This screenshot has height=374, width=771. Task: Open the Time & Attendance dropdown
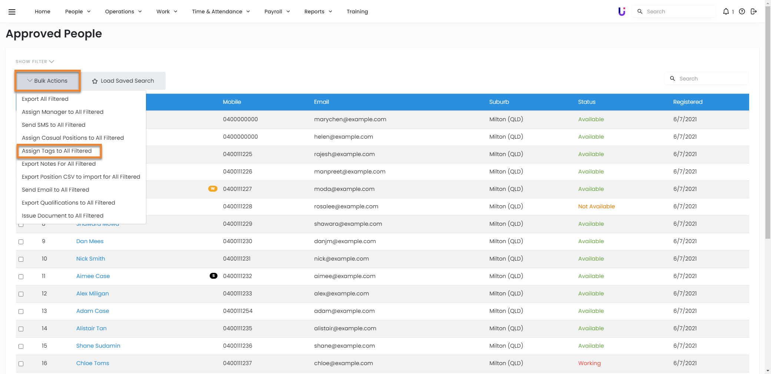(221, 11)
